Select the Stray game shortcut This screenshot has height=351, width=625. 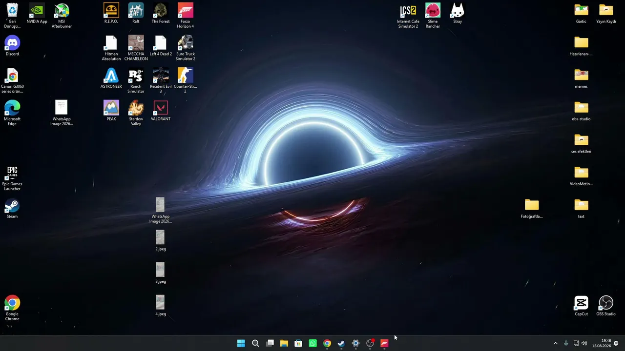[x=458, y=14]
